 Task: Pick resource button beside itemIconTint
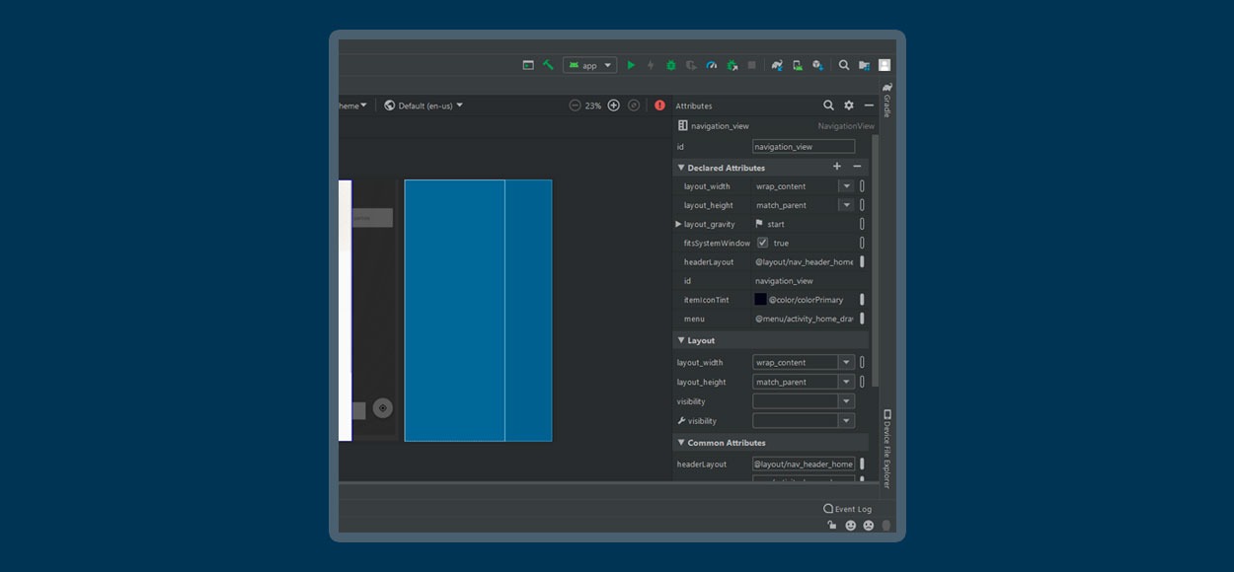pyautogui.click(x=862, y=299)
